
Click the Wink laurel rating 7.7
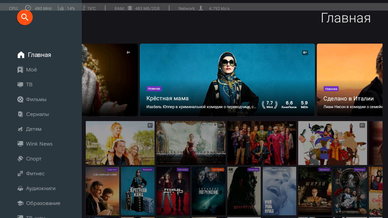tap(269, 104)
